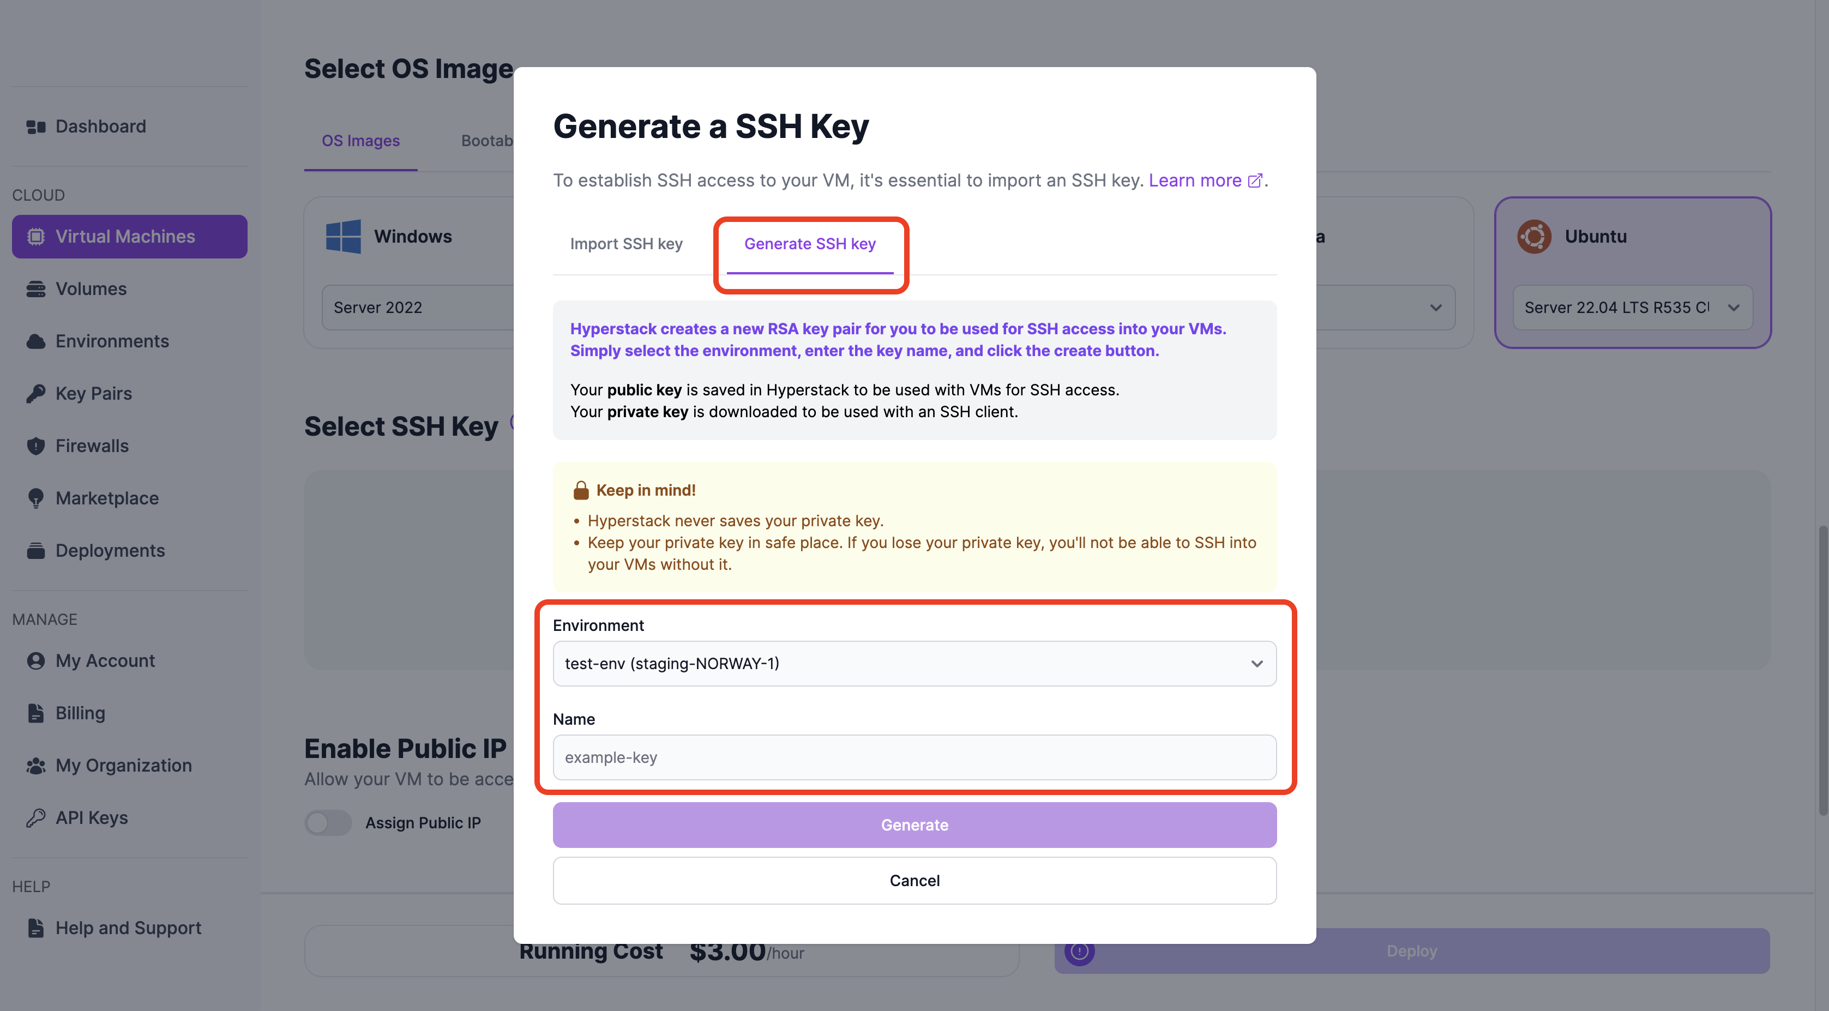This screenshot has height=1011, width=1829.
Task: Click the Deployments sidebar icon
Action: pyautogui.click(x=35, y=551)
